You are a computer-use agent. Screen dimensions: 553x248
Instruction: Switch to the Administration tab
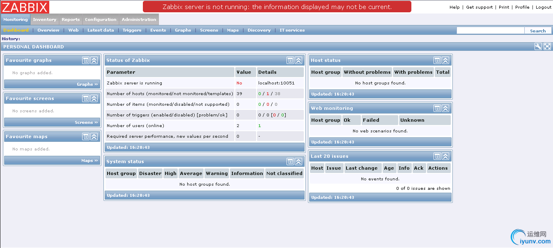tap(139, 20)
